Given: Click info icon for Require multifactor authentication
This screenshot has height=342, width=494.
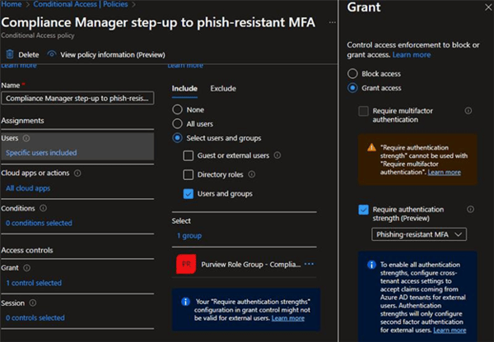Looking at the screenshot, I should tap(468, 111).
